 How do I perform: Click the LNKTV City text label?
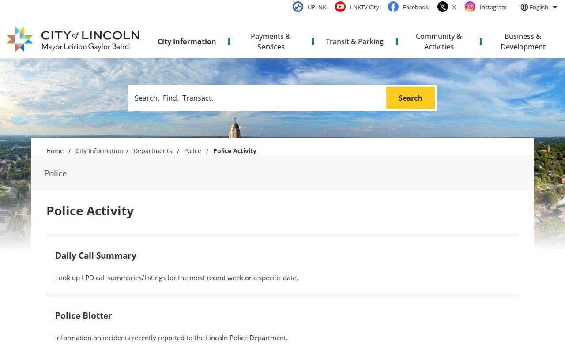365,7
